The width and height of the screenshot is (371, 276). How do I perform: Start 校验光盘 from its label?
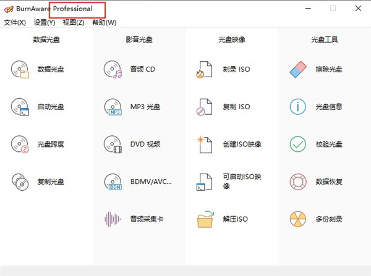329,144
